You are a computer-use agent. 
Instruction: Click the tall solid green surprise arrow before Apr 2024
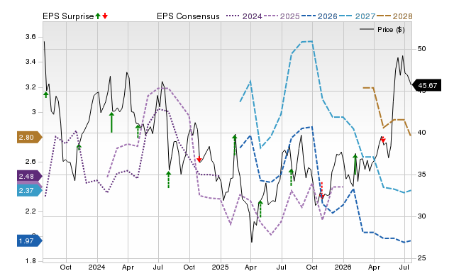coord(111,123)
